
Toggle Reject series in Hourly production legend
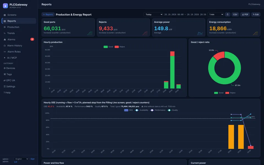pos(120,47)
